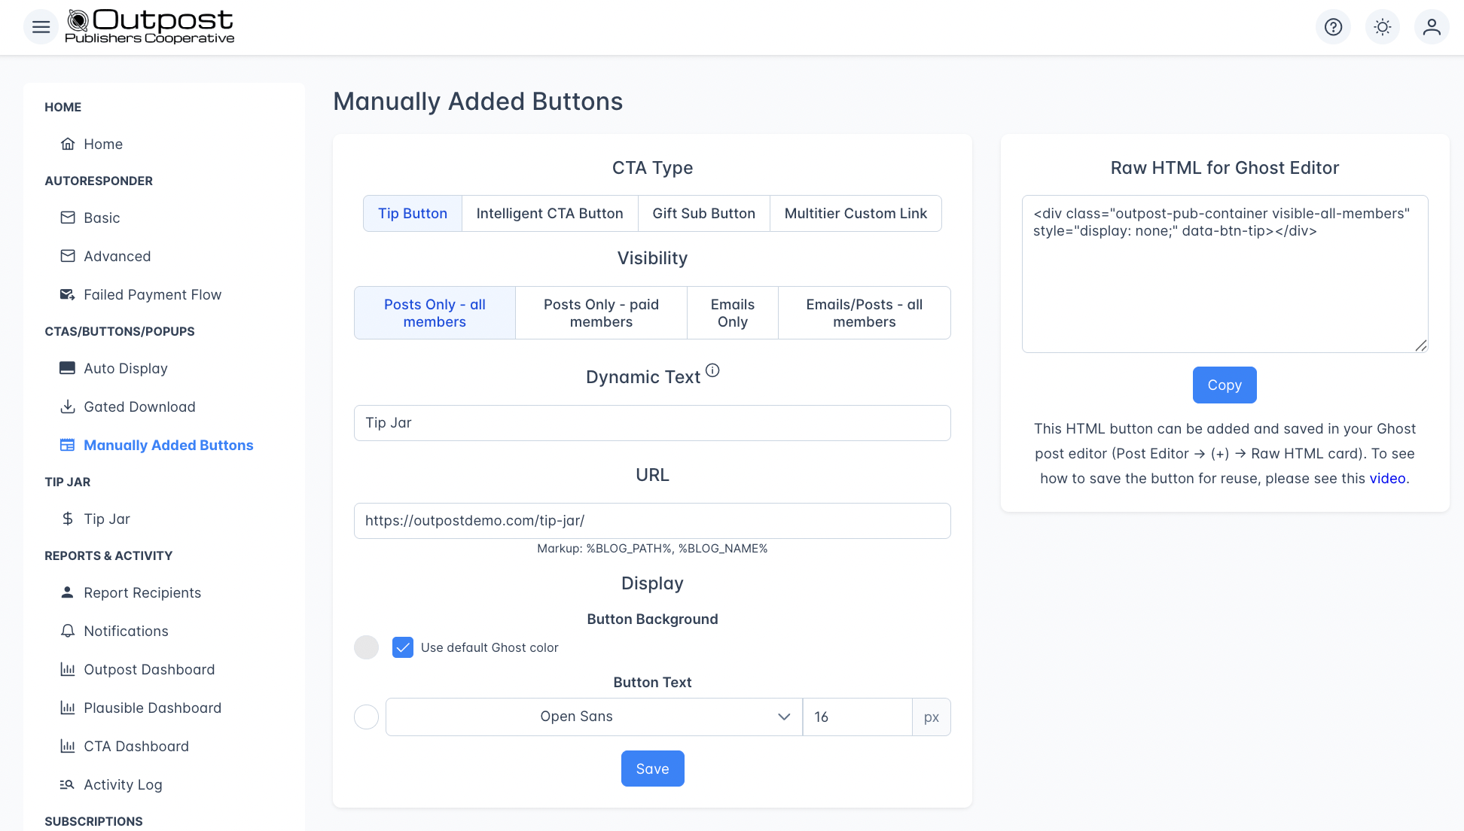The height and width of the screenshot is (831, 1464).
Task: Click the Activity Log search icon
Action: [x=68, y=784]
